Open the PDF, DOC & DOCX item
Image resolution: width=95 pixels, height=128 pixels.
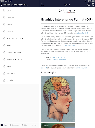point(20,39)
